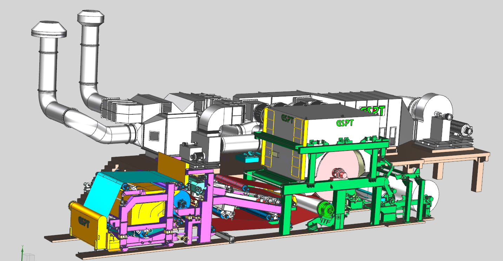Select the leftmost exhaust stack rain cap
This screenshot has width=503, height=261.
pyautogui.click(x=49, y=30)
